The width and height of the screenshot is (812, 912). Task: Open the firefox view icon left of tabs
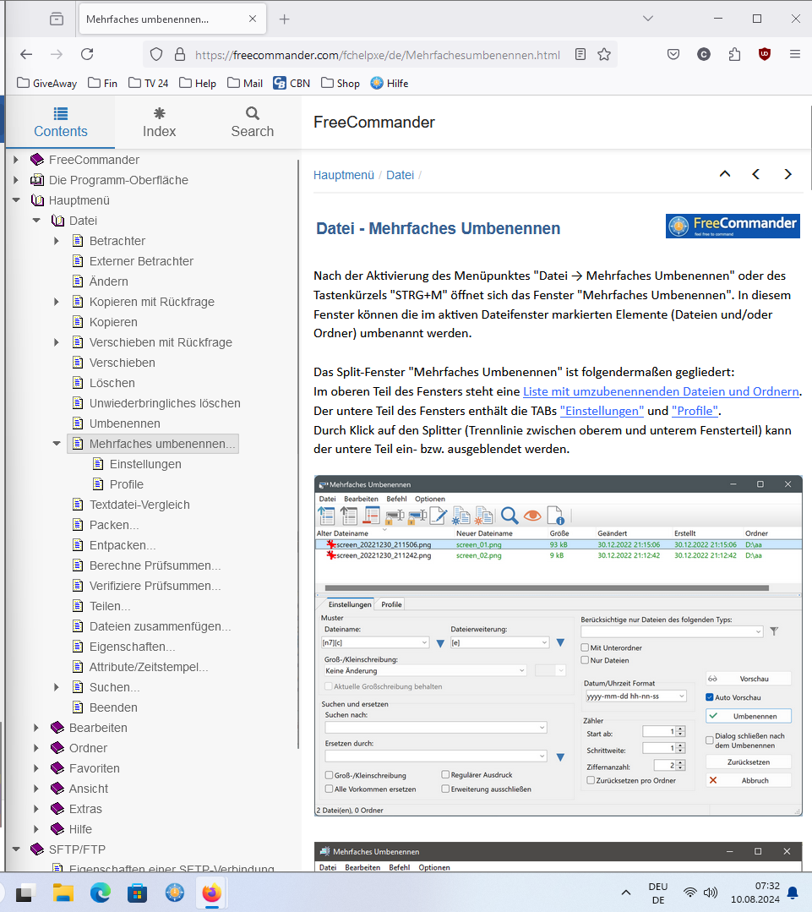coord(57,19)
